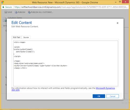130x110 pixels.
Task: Click the browser URL address field
Action: pos(71,7)
